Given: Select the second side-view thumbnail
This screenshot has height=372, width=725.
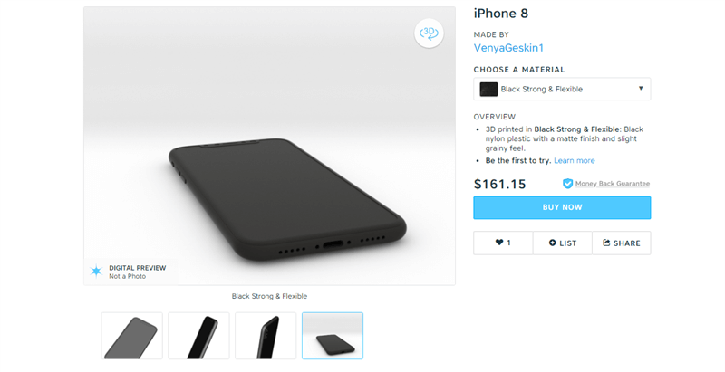Looking at the screenshot, I should click(198, 336).
